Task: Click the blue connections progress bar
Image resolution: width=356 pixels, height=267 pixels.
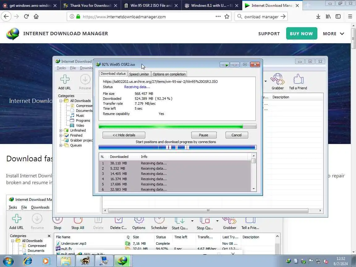Action: point(178,147)
